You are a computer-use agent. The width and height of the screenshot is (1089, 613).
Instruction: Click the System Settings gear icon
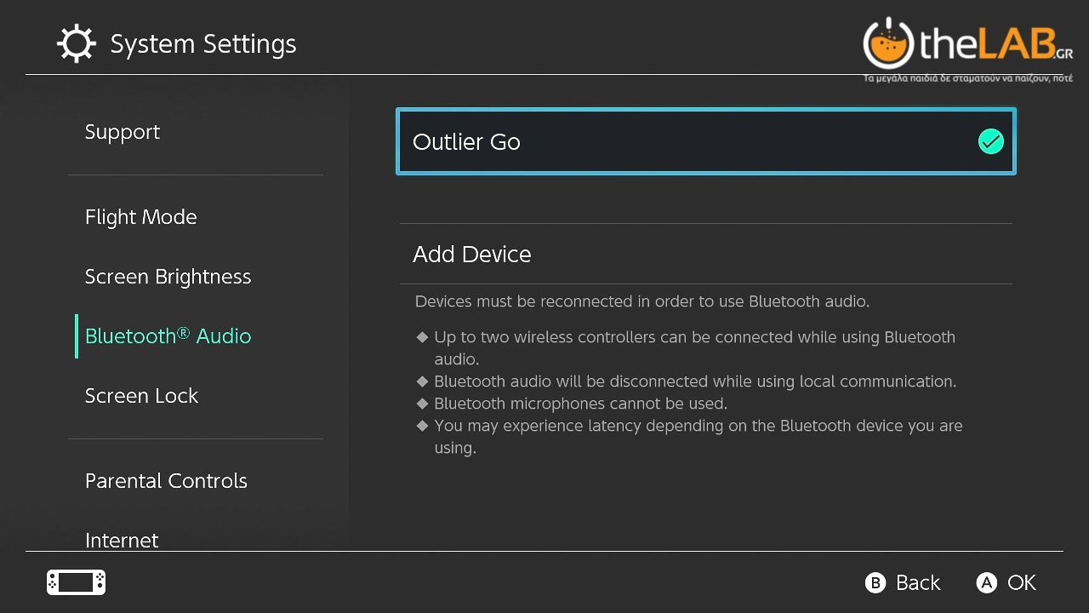click(x=76, y=44)
